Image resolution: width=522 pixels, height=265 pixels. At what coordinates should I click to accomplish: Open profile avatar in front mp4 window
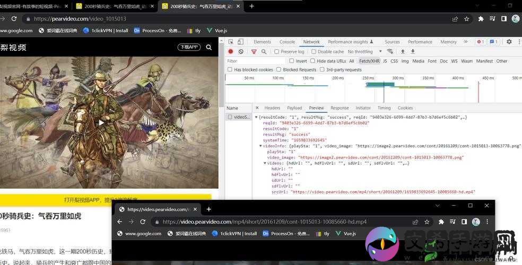(x=476, y=222)
